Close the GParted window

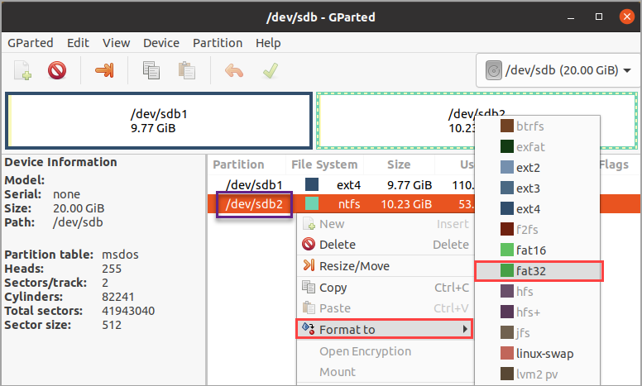coord(626,17)
